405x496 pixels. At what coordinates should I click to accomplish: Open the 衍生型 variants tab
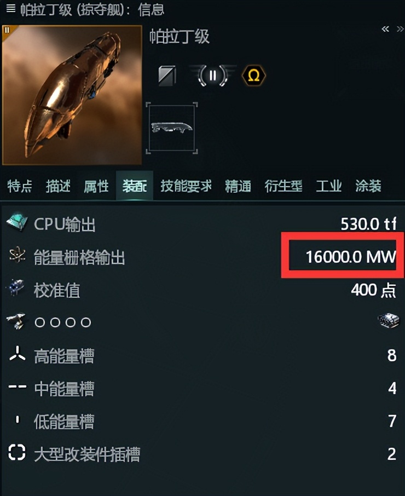click(x=283, y=186)
